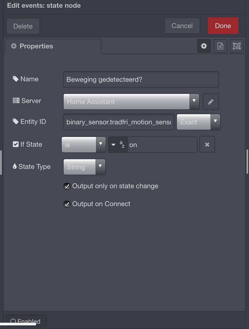Click the Properties gear icon in tab
Screen dimensions: 249x329
coord(14,46)
